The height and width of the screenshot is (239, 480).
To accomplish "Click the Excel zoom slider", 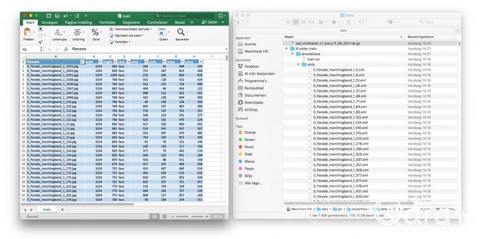I will pyautogui.click(x=190, y=216).
